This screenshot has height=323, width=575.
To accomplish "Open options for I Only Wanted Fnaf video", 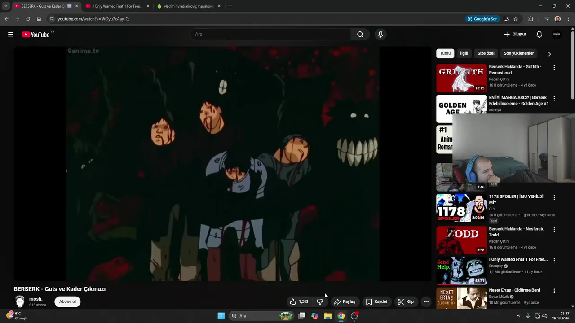I will 554,260.
